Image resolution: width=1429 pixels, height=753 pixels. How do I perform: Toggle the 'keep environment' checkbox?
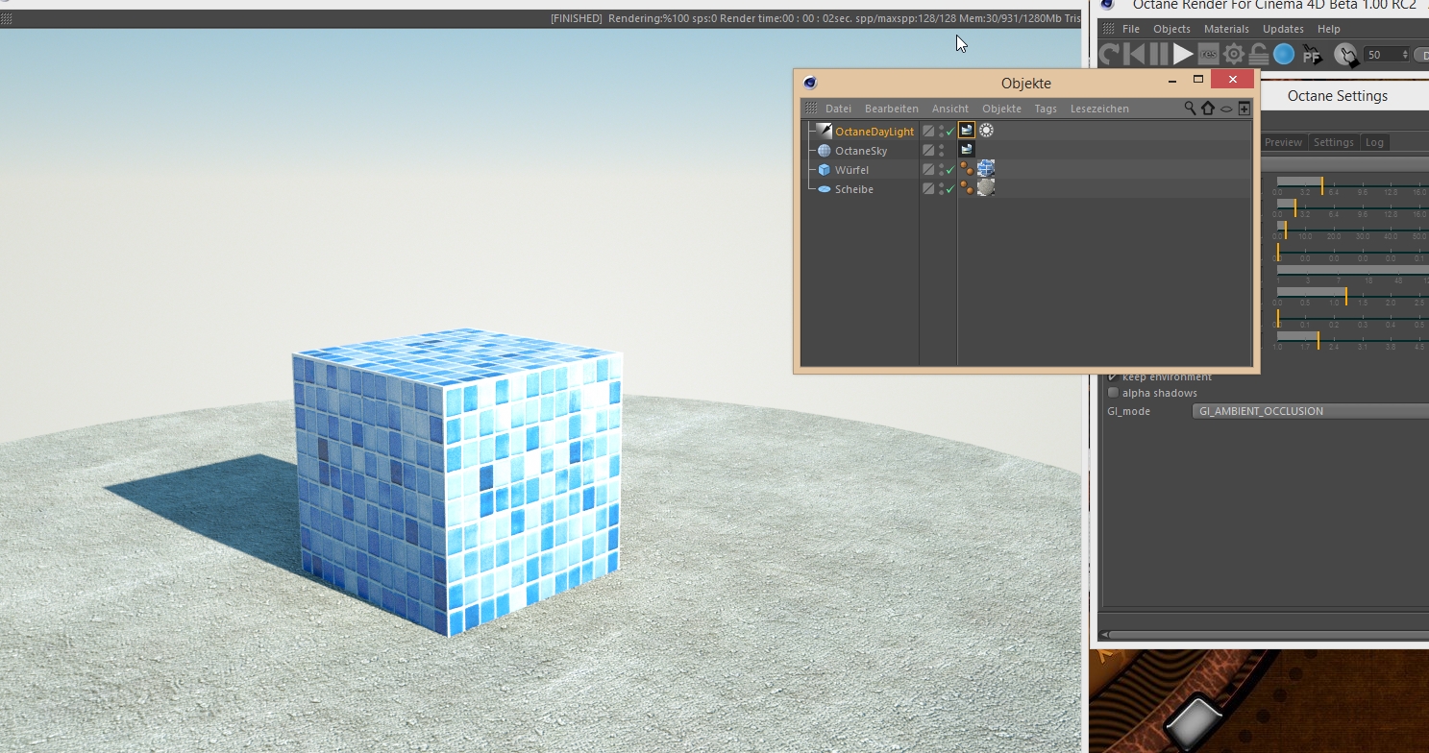coord(1114,376)
